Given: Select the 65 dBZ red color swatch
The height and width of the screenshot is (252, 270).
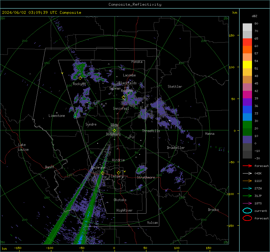Looking at the screenshot, I should pos(247,42).
